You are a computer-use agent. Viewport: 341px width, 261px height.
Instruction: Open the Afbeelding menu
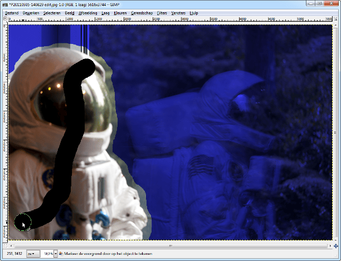[x=87, y=13]
